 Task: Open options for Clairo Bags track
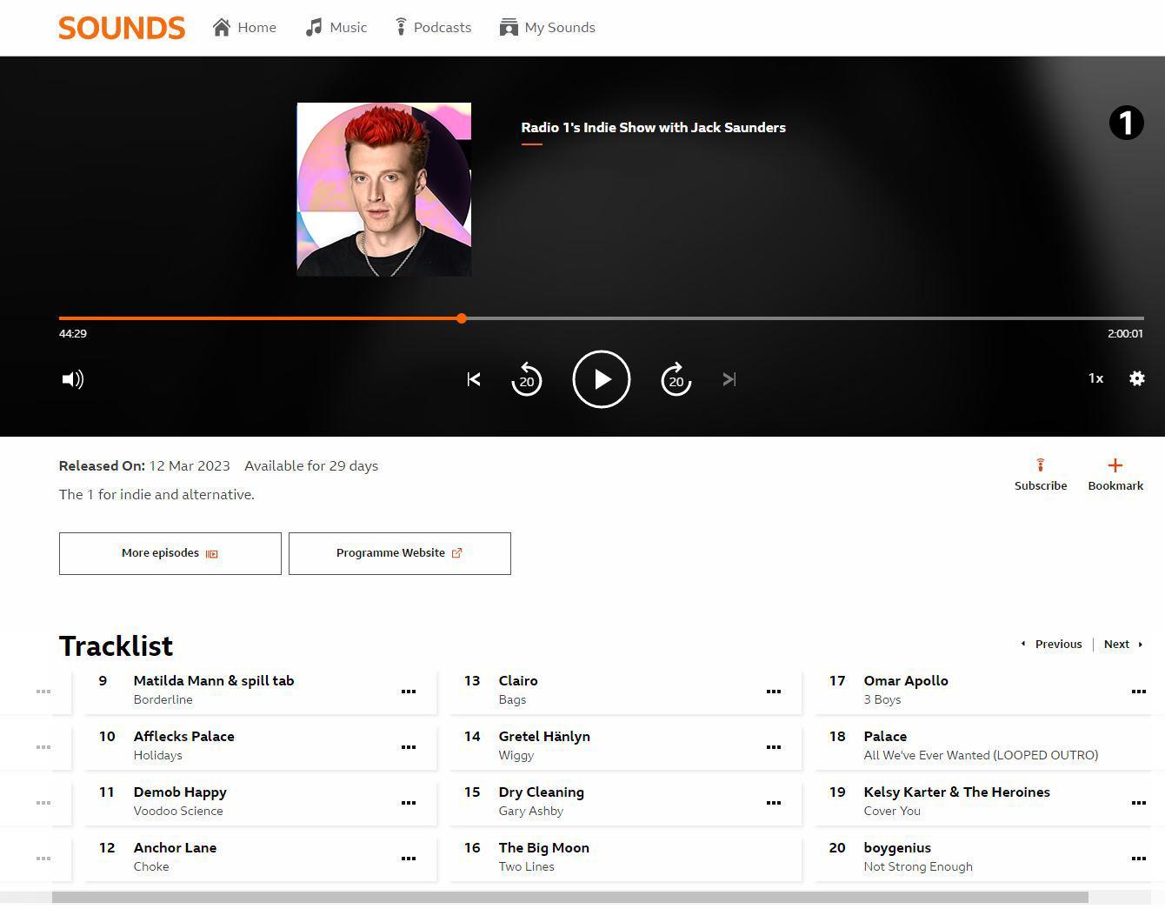(773, 692)
